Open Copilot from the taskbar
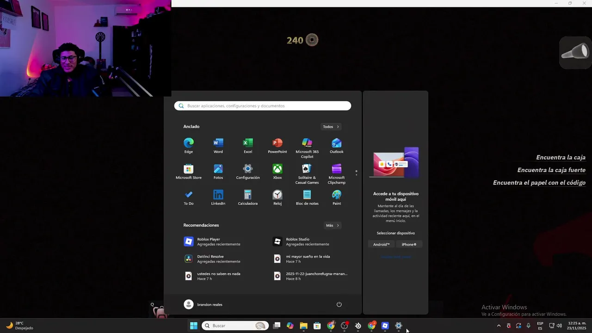 (x=290, y=326)
